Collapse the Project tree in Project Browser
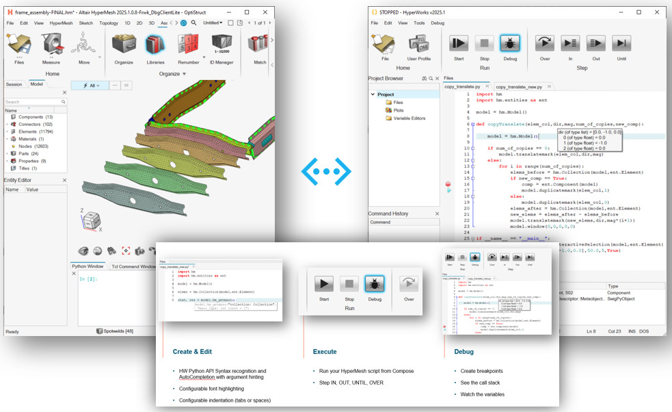Screen dimensions: 672x412 [373, 94]
